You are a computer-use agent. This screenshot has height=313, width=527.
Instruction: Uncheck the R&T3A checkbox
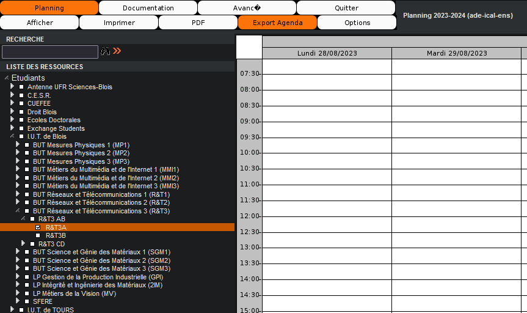click(x=38, y=227)
